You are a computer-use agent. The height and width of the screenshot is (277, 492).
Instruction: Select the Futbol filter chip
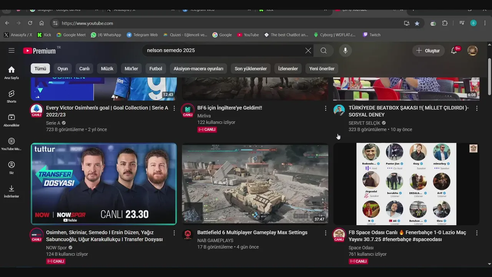click(x=156, y=68)
